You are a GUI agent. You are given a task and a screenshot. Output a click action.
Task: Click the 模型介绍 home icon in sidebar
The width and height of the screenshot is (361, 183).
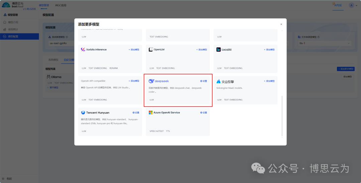[x=5, y=22]
